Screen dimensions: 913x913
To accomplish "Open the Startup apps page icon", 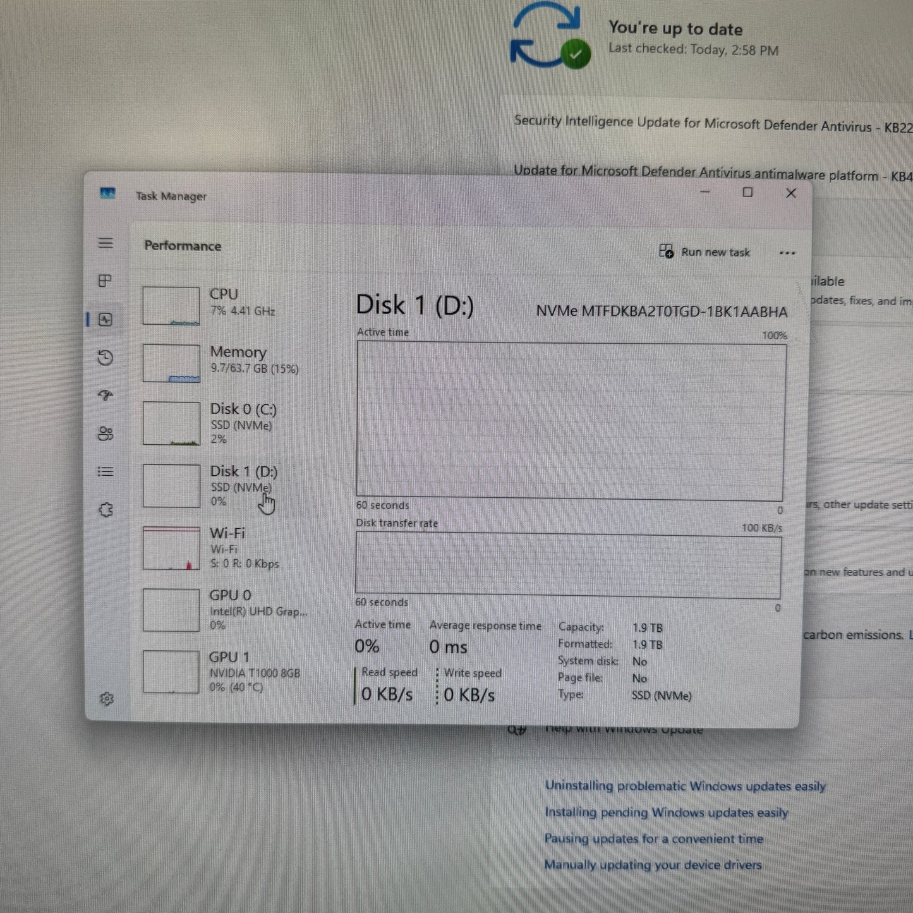I will click(106, 396).
